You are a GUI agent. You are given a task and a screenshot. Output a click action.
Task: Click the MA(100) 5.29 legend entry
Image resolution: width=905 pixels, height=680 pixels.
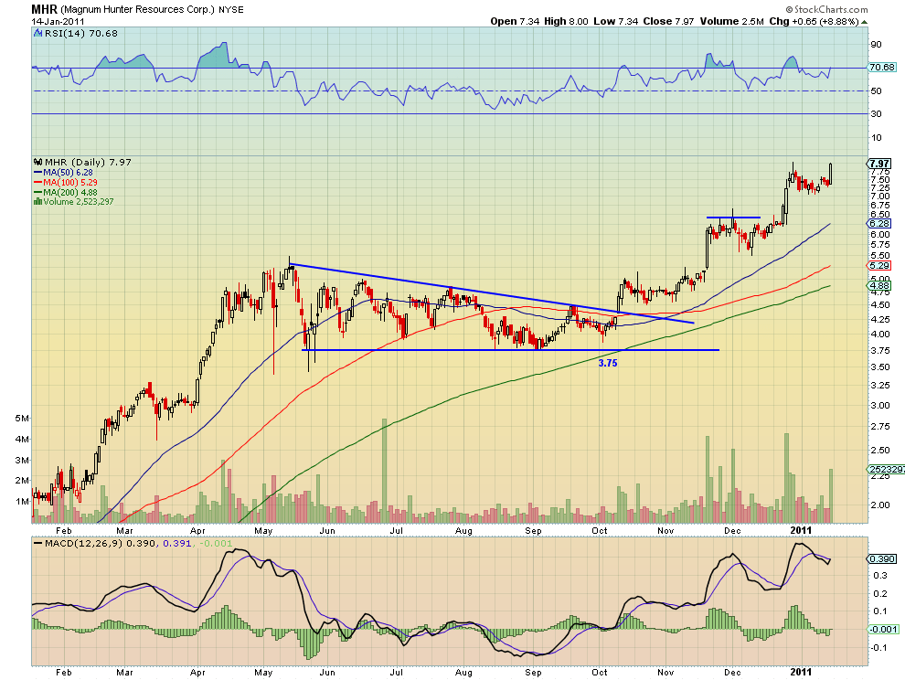(x=69, y=183)
